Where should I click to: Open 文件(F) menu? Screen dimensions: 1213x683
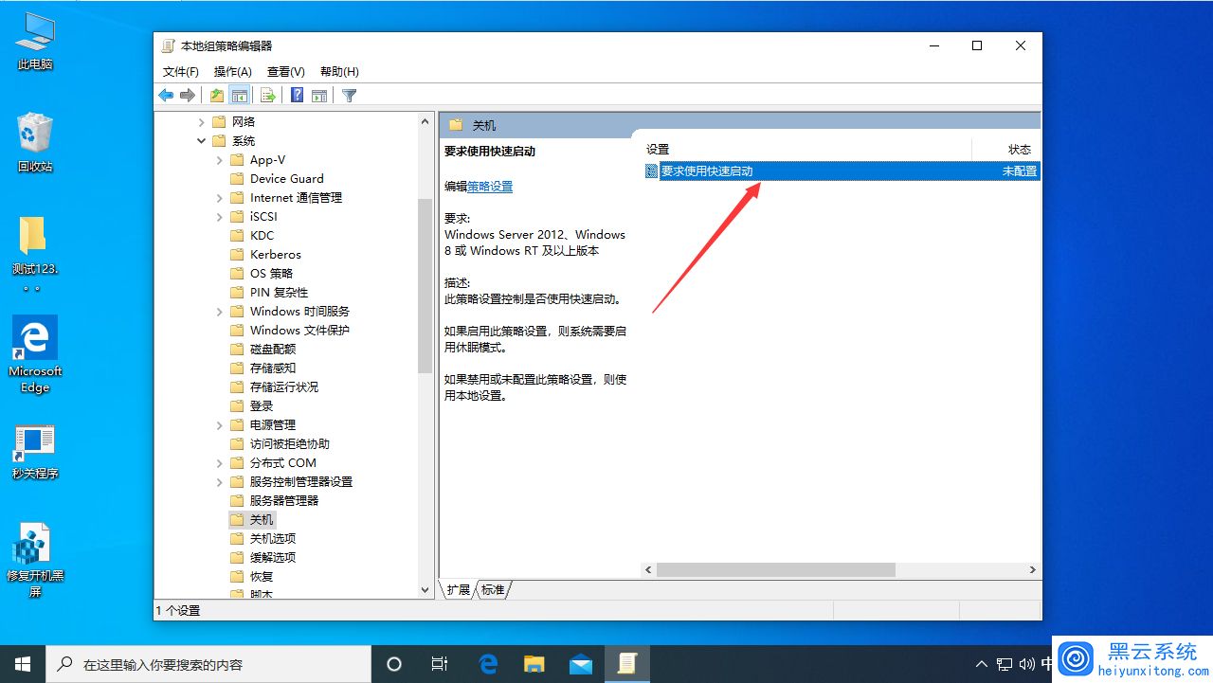180,72
